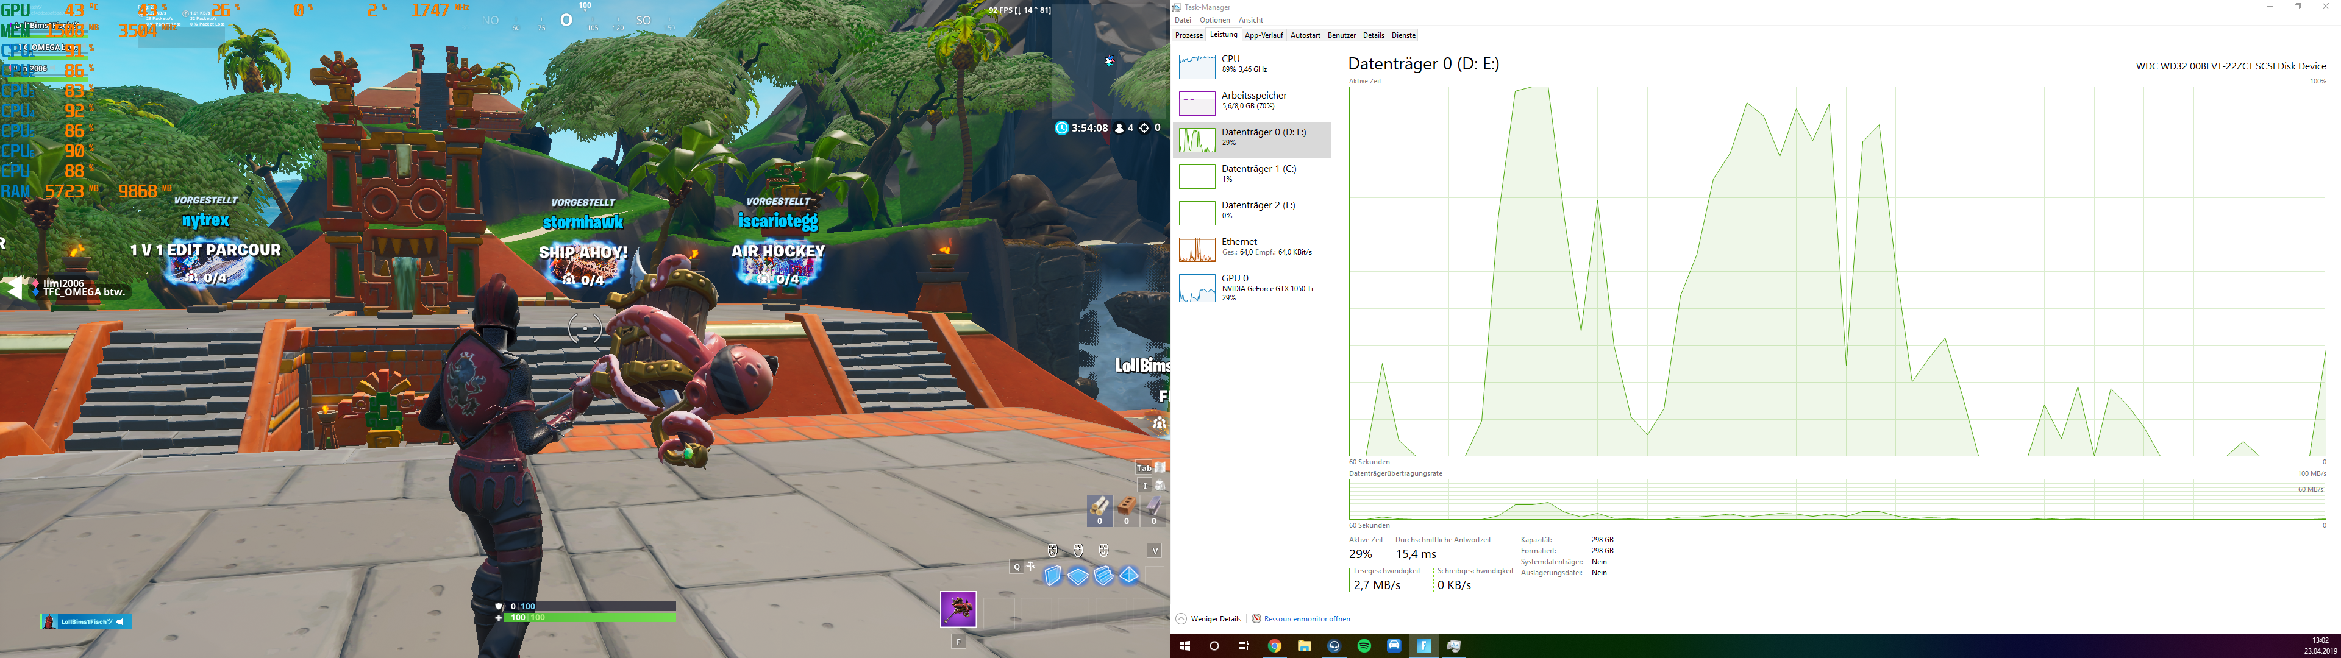
Task: Open File Explorer taskbar icon
Action: [x=1304, y=646]
